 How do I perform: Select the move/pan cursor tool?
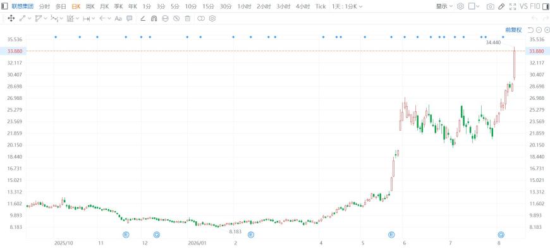coord(11,18)
